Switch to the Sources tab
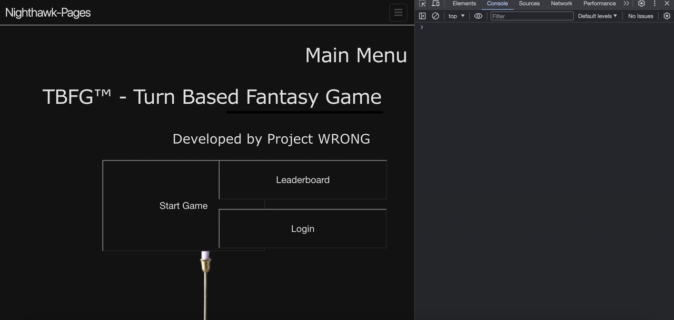 click(529, 4)
